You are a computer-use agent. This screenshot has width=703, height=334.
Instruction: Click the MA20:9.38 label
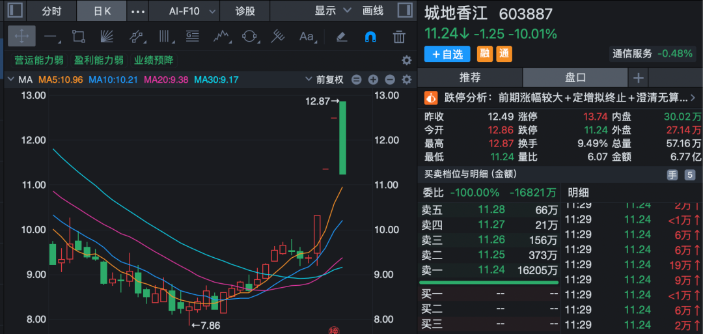tap(165, 80)
